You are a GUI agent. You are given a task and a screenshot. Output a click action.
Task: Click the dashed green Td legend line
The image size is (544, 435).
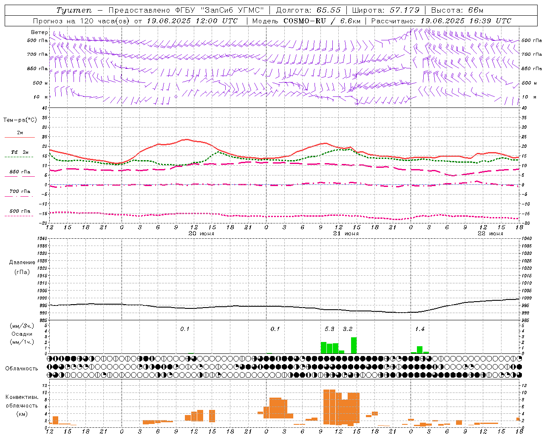tap(19, 157)
